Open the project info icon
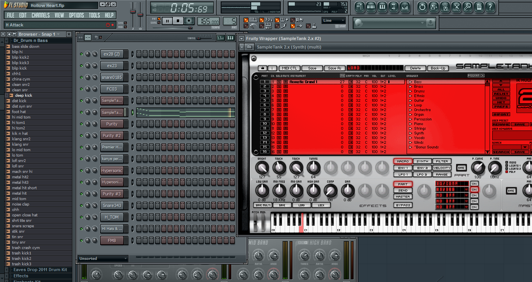The width and height of the screenshot is (532, 282). coord(479,7)
